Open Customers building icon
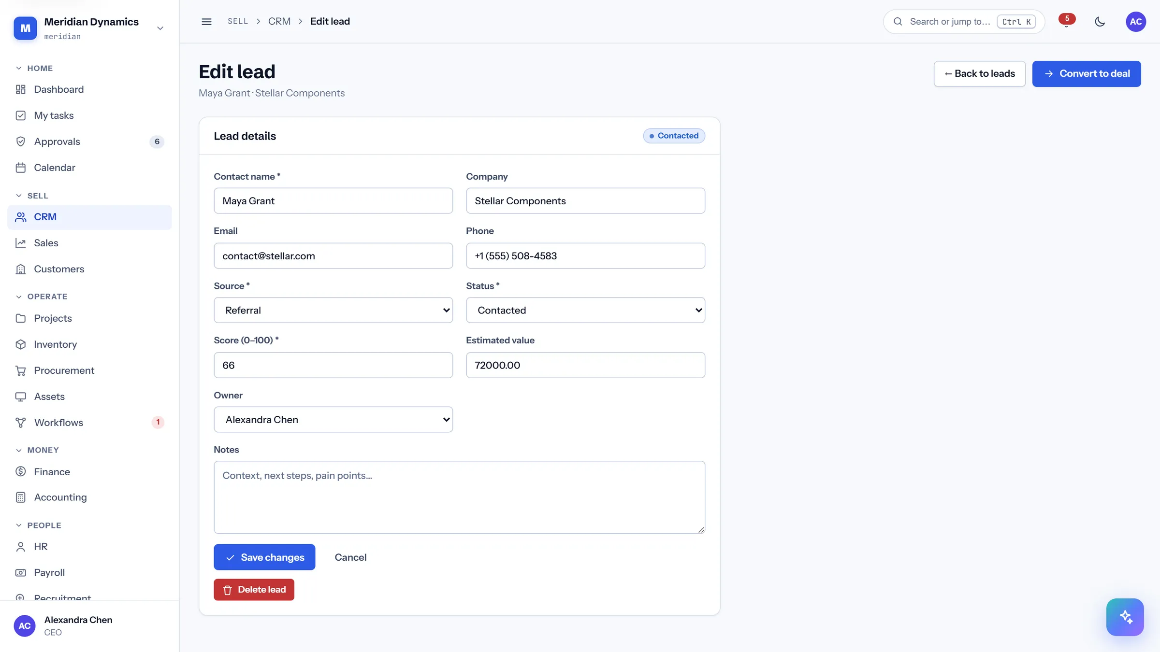 pos(20,269)
